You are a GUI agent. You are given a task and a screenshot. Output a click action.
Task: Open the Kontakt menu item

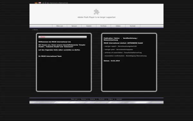click(133, 26)
